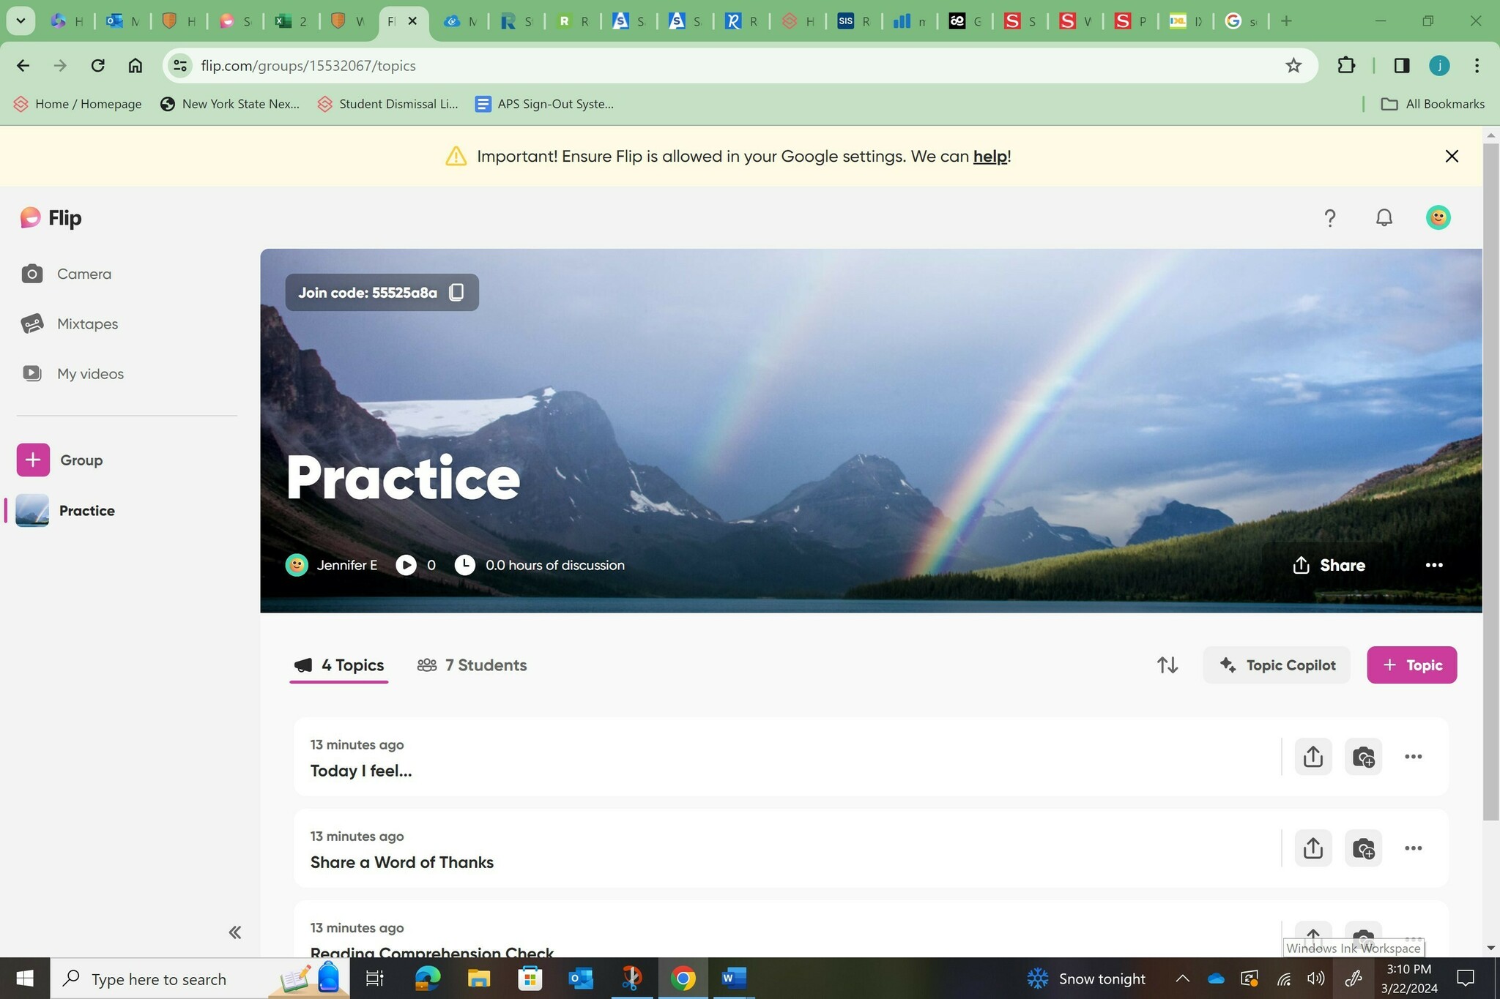Click the pink Topic button
This screenshot has width=1500, height=999.
tap(1411, 665)
